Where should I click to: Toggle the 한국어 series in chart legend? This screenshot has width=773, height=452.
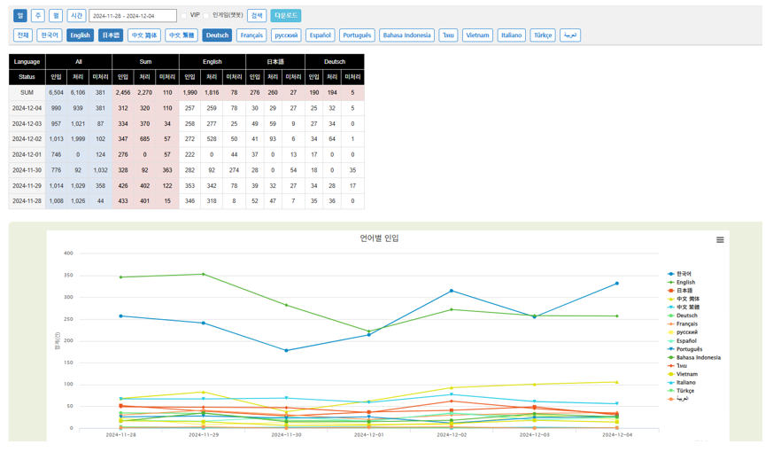click(x=684, y=274)
